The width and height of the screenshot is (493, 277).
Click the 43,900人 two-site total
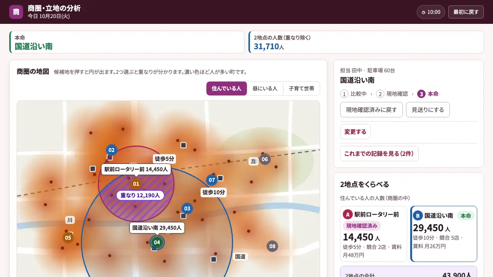[x=457, y=275]
